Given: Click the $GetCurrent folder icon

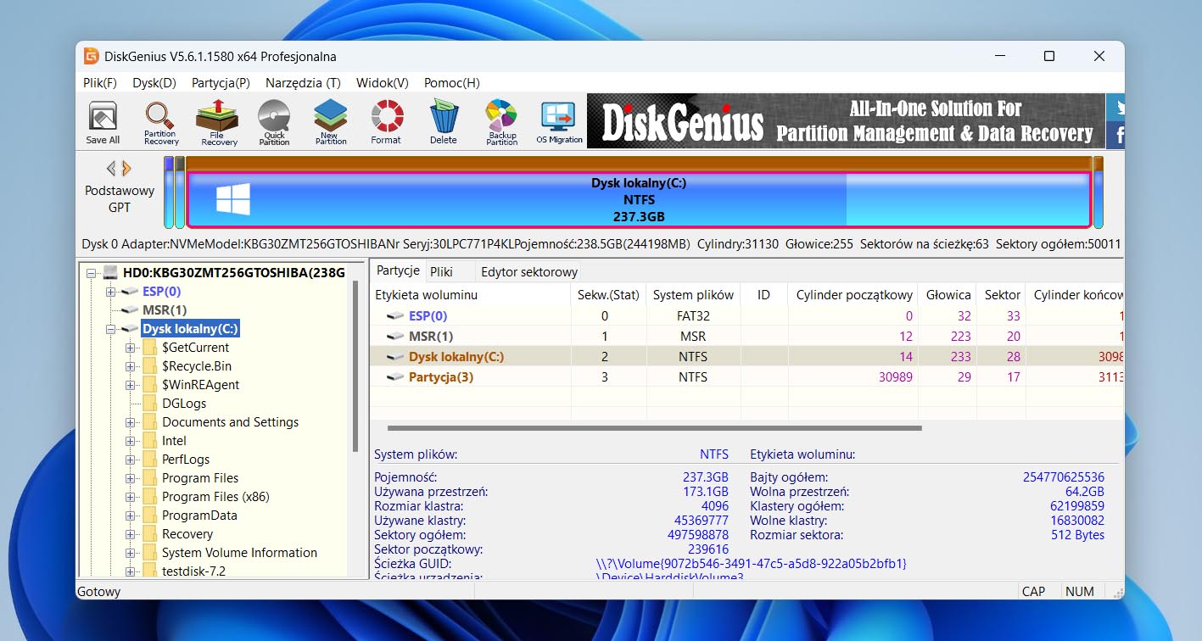Looking at the screenshot, I should pyautogui.click(x=150, y=348).
